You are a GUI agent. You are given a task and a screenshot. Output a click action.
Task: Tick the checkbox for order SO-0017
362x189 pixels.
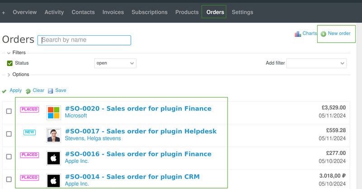[9, 134]
